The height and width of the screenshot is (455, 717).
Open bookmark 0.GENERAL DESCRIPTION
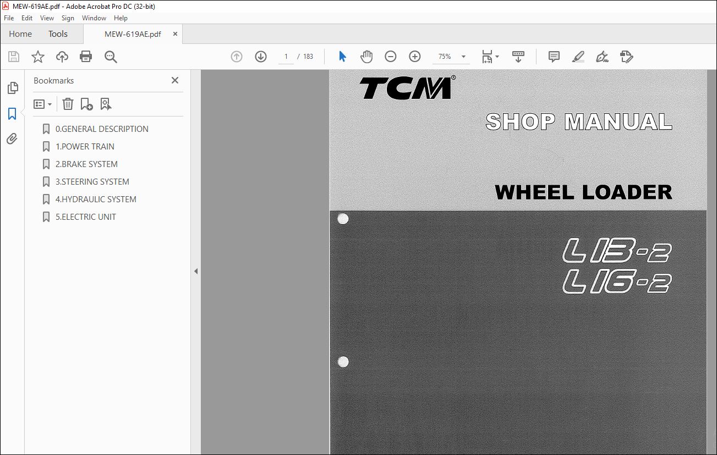102,129
